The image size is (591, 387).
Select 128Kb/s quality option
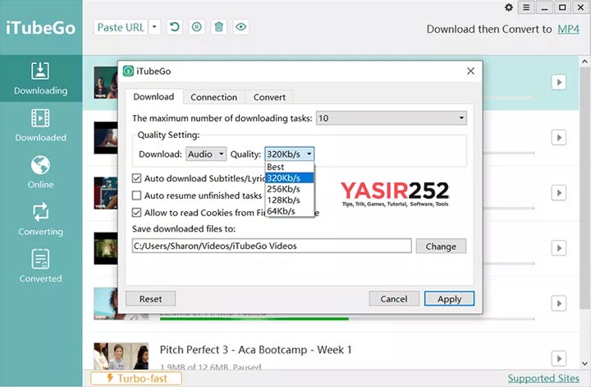click(290, 200)
